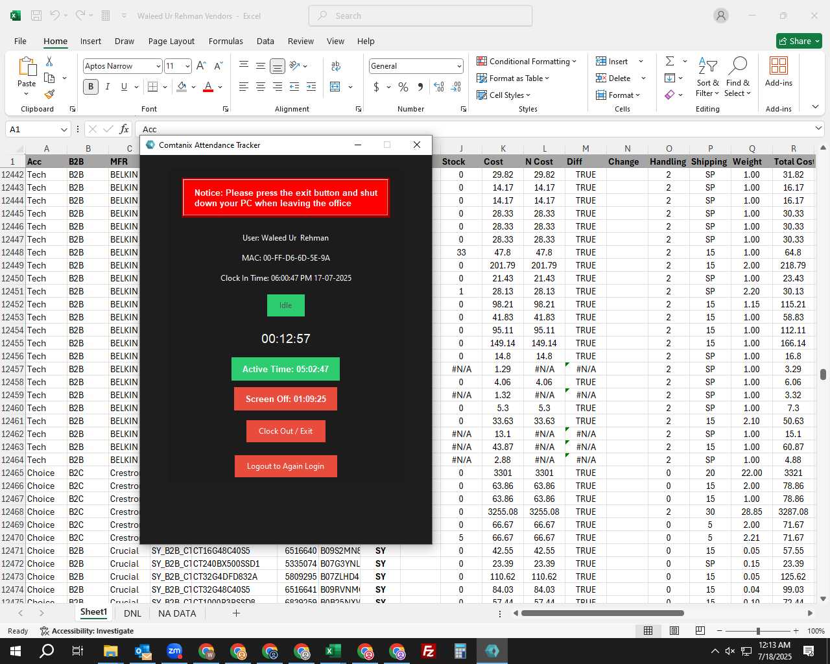
Task: Toggle Italic formatting
Action: 108,87
